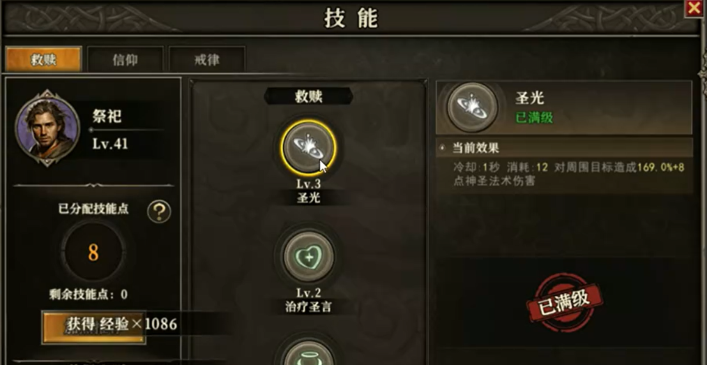Click the orange button under 剩余技能点
Viewport: 707px width, 365px height.
pyautogui.click(x=94, y=327)
